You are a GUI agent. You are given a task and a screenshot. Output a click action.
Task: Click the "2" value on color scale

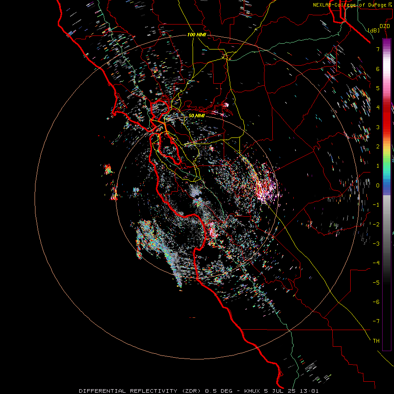click(x=378, y=147)
